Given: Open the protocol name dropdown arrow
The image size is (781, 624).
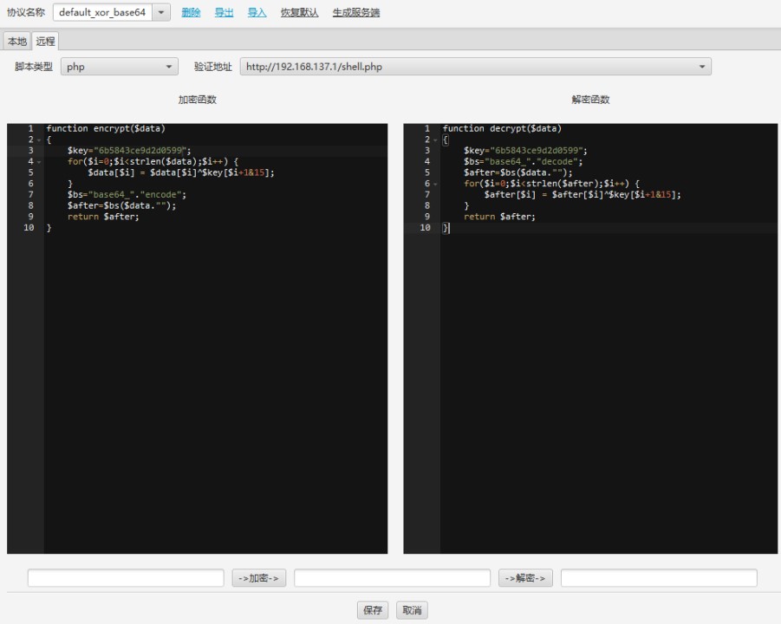Looking at the screenshot, I should [x=161, y=12].
